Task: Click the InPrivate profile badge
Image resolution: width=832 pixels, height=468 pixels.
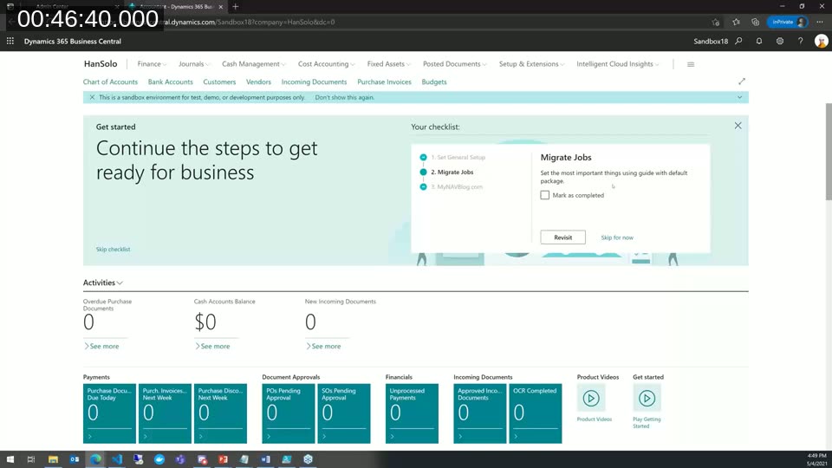Action: [x=788, y=23]
